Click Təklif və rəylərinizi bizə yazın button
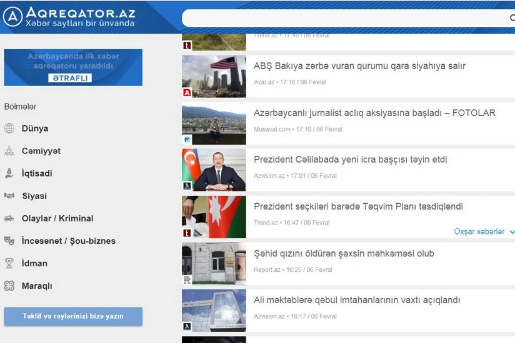The image size is (515, 343). pos(73,316)
